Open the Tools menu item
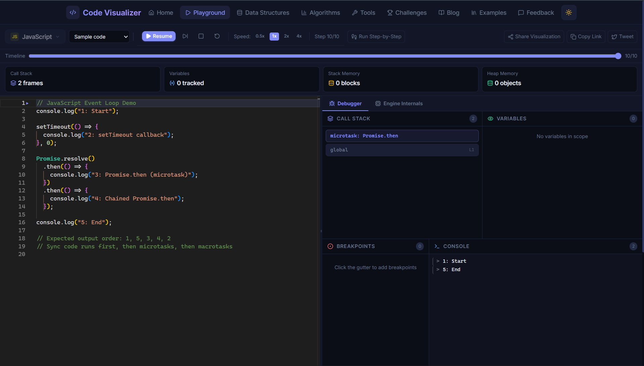 (x=364, y=12)
